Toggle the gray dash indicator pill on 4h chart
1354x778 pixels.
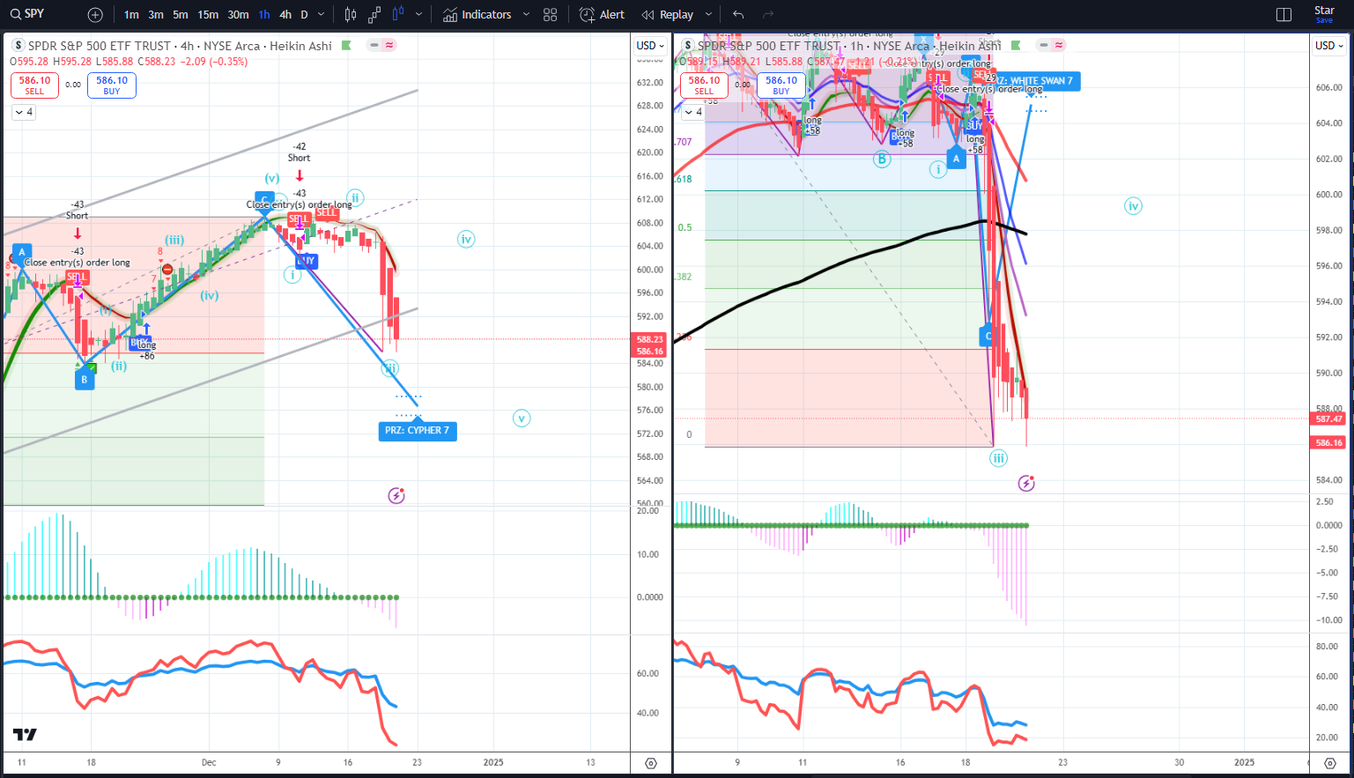pos(374,45)
